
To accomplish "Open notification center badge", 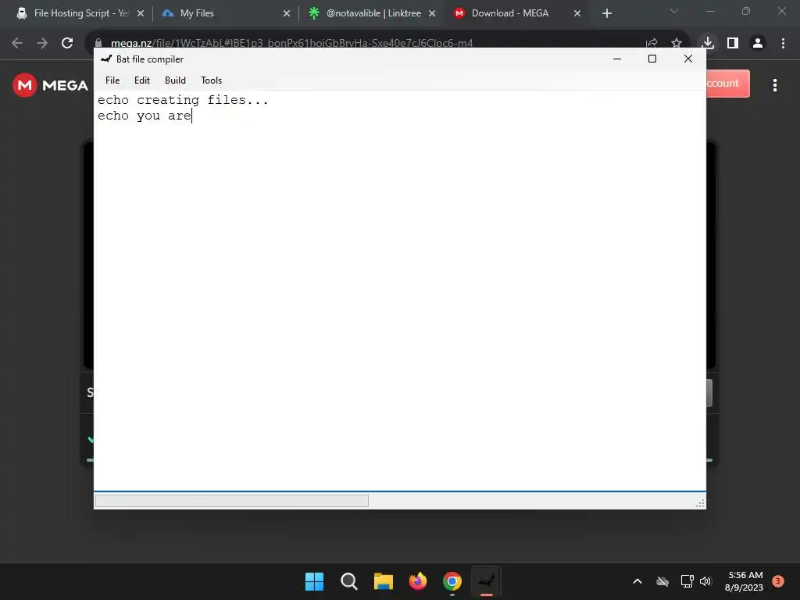I will point(777,581).
